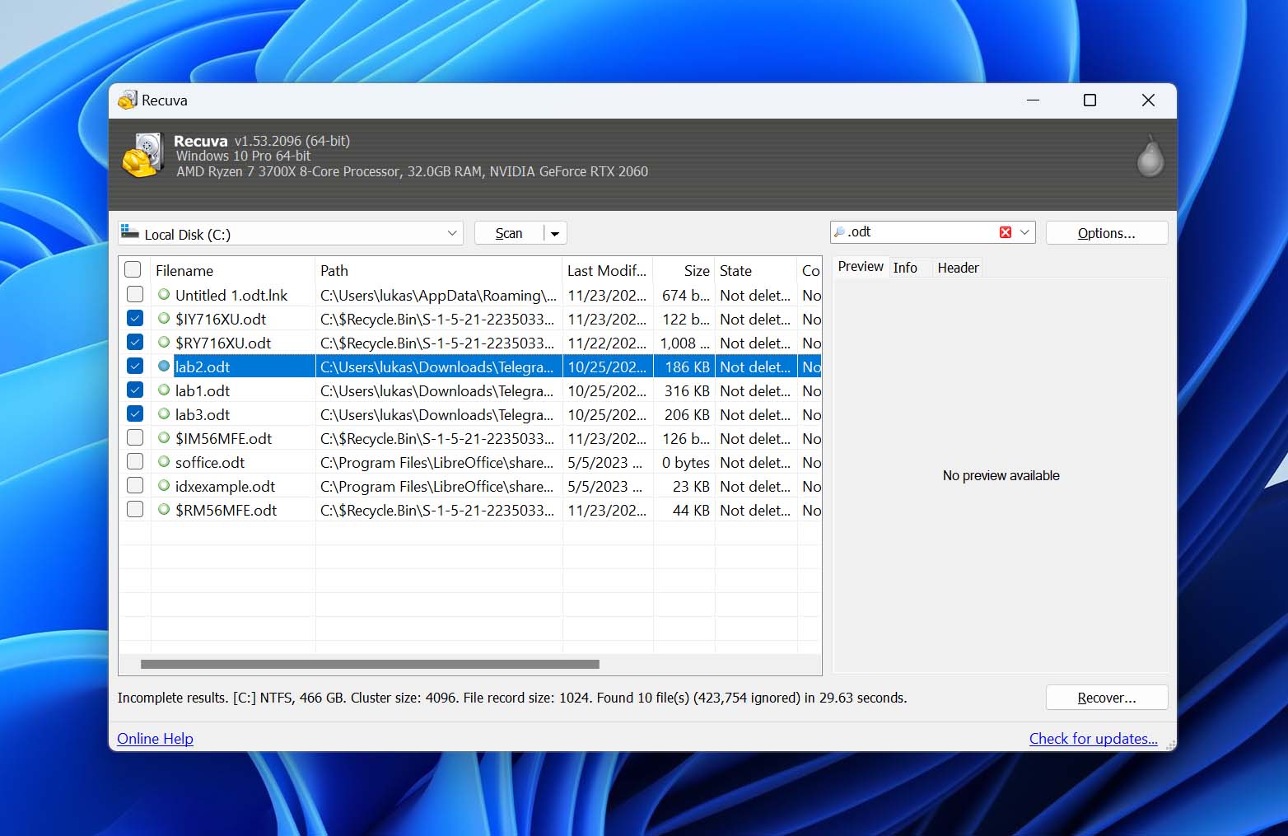Check the soffice.odt checkbox

point(135,461)
